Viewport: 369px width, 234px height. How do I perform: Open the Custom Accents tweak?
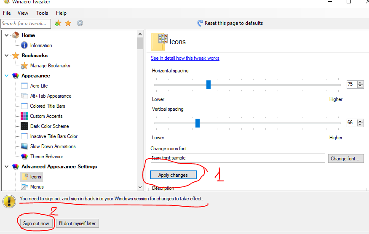tap(46, 116)
